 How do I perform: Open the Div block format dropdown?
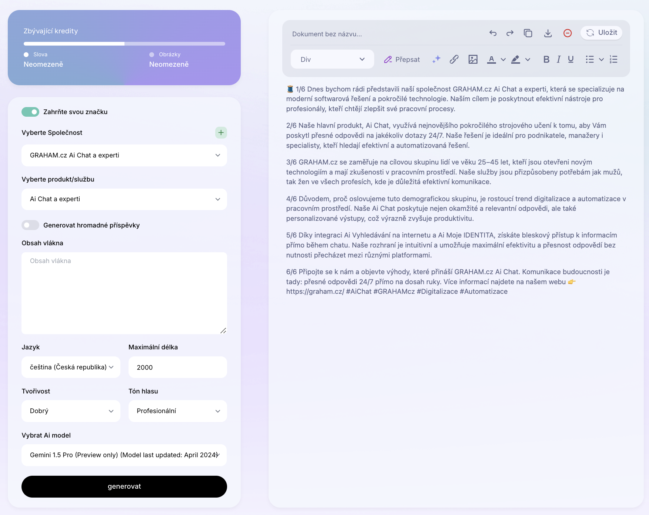(x=332, y=59)
